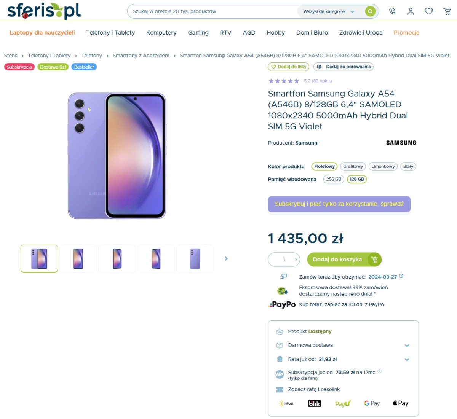
Task: Open the user account icon
Action: (x=411, y=11)
